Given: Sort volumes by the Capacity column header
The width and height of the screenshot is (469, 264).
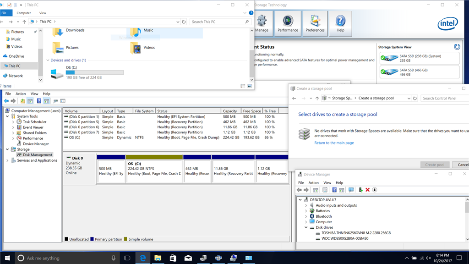Looking at the screenshot, I should coord(229,111).
